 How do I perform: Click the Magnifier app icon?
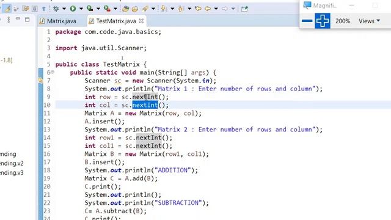click(x=307, y=5)
